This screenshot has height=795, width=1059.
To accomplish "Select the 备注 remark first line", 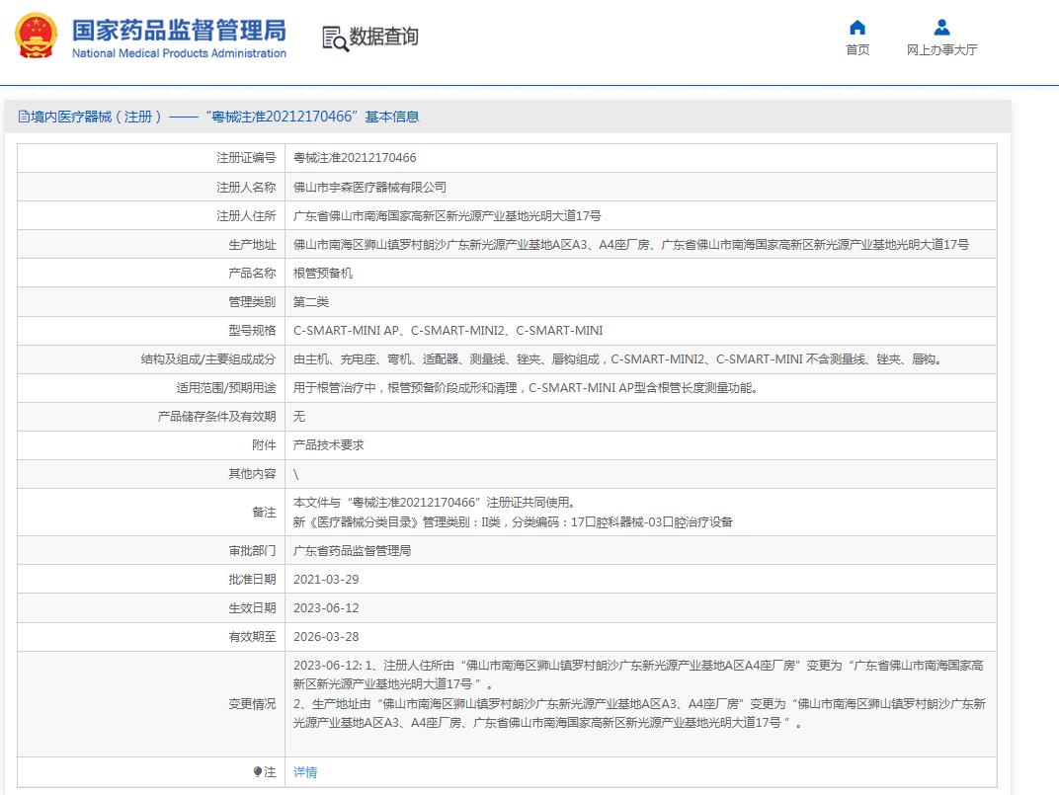I will click(x=435, y=503).
